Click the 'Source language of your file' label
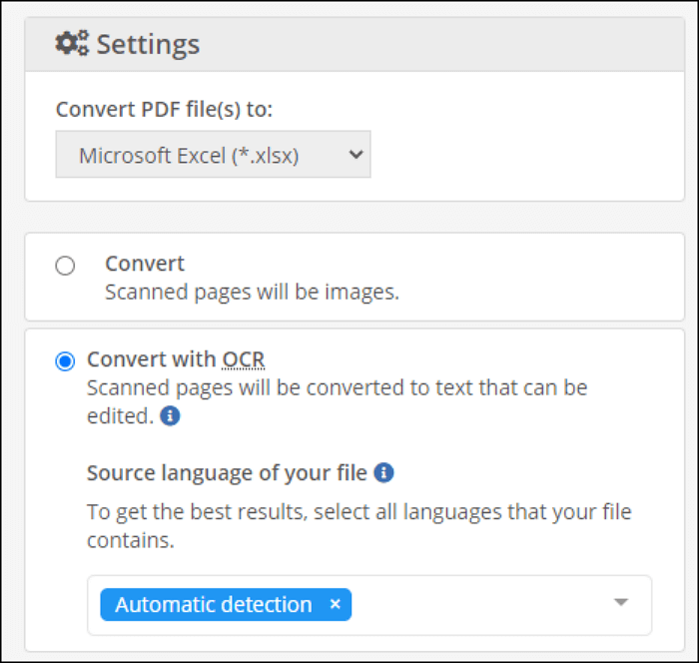Image resolution: width=699 pixels, height=663 pixels. (x=228, y=472)
